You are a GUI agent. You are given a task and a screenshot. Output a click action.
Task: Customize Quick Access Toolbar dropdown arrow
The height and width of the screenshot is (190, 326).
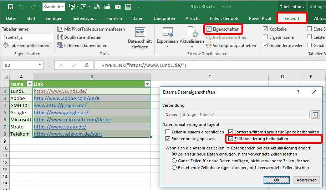138,7
